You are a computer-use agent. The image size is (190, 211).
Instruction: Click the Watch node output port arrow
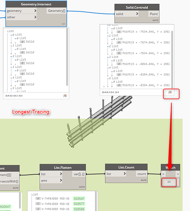(x=178, y=174)
